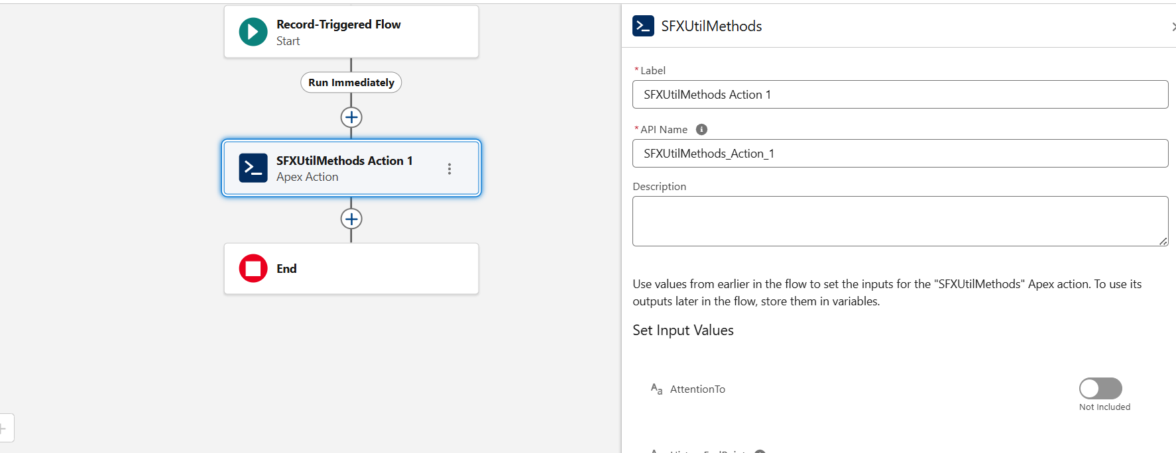Screen dimensions: 1176x453
Task: Click the End label text
Action: 286,269
